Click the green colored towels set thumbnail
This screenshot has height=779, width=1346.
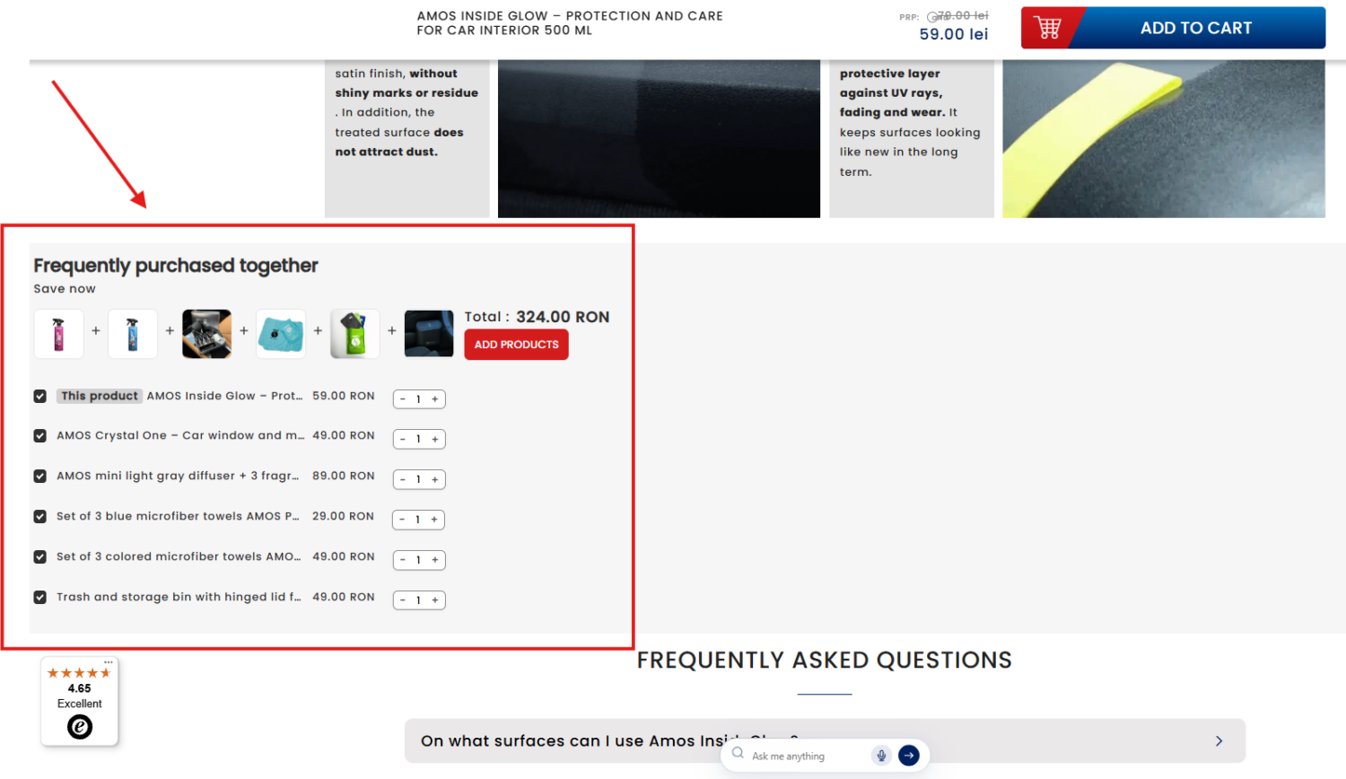(355, 334)
